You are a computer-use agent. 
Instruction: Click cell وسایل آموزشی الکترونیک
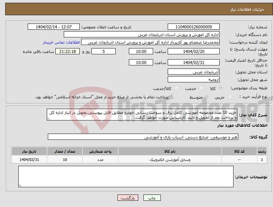pyautogui.click(x=170, y=160)
